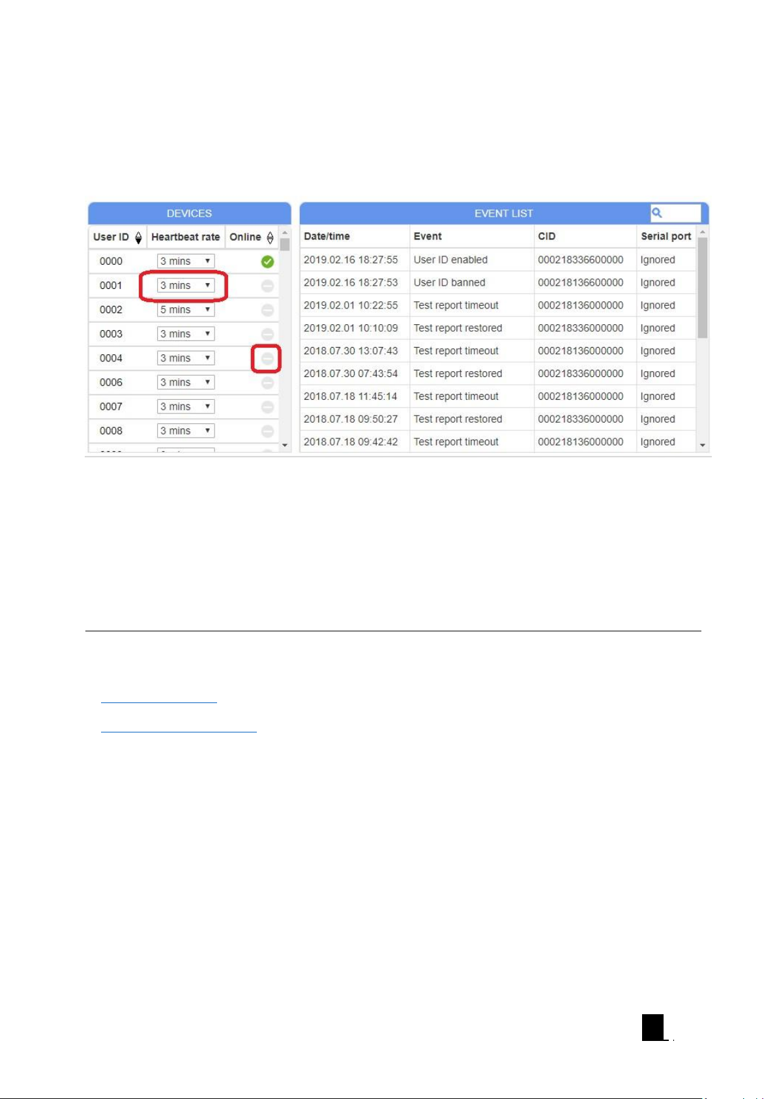Image resolution: width=777 pixels, height=1099 pixels.
Task: Sort devices by Online status arrows
Action: tap(270, 237)
